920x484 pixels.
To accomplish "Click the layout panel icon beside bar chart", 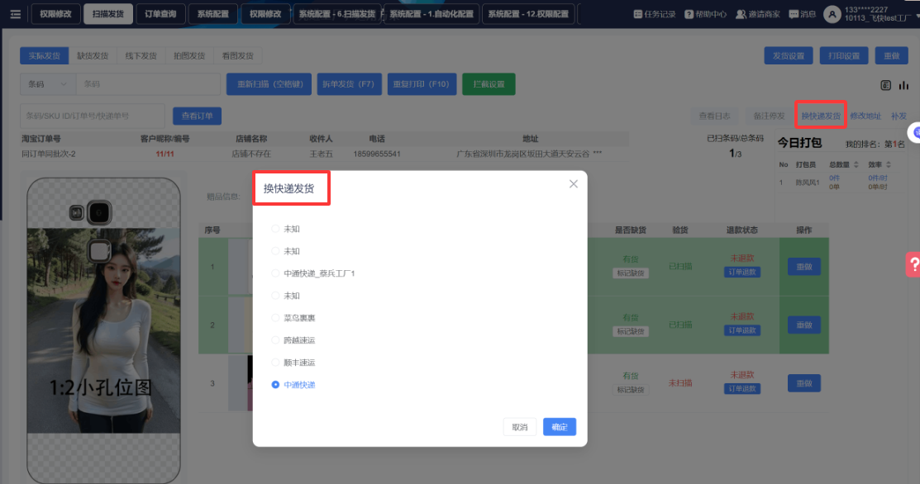I will coord(886,85).
